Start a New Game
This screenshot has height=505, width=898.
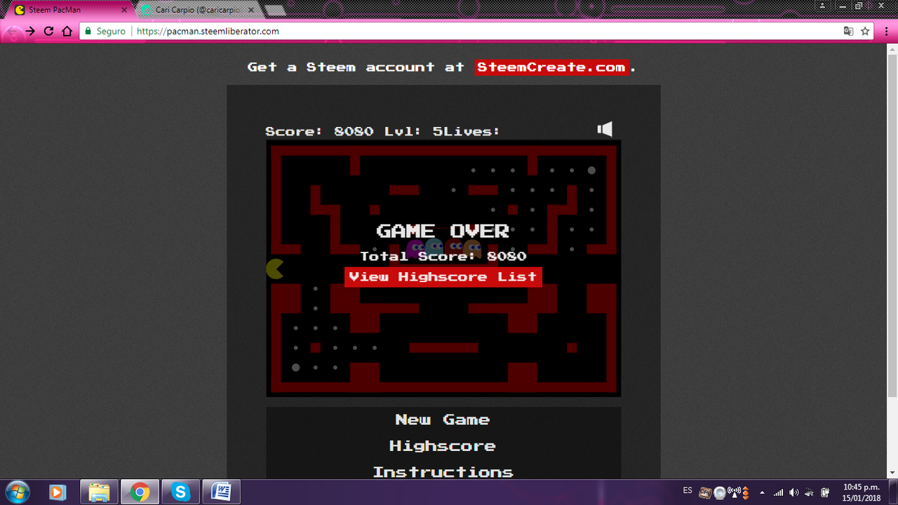[443, 419]
